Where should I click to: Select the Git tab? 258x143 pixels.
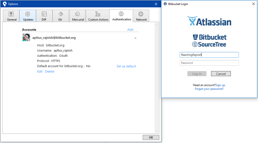61,16
